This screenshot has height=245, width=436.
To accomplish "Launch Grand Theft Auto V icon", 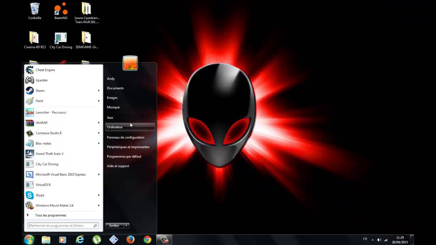I will click(x=30, y=154).
